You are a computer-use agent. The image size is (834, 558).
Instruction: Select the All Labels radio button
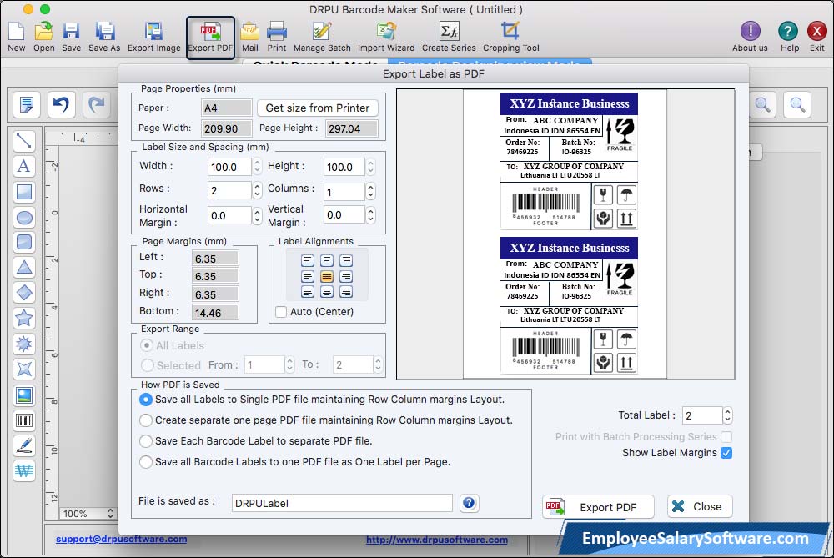(147, 345)
